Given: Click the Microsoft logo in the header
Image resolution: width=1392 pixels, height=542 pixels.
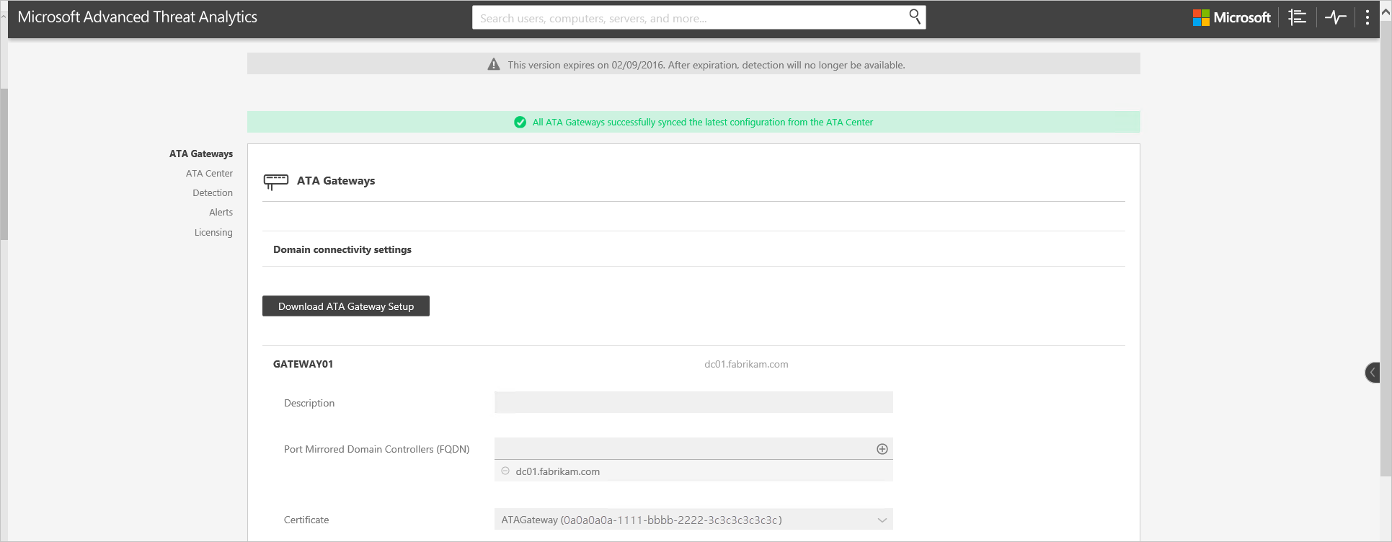Looking at the screenshot, I should (1231, 17).
